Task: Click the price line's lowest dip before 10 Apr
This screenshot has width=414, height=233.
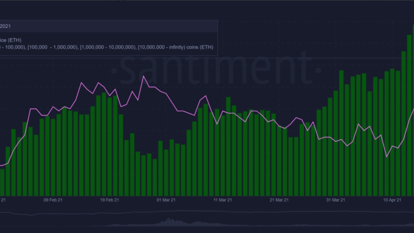Action: (x=387, y=157)
